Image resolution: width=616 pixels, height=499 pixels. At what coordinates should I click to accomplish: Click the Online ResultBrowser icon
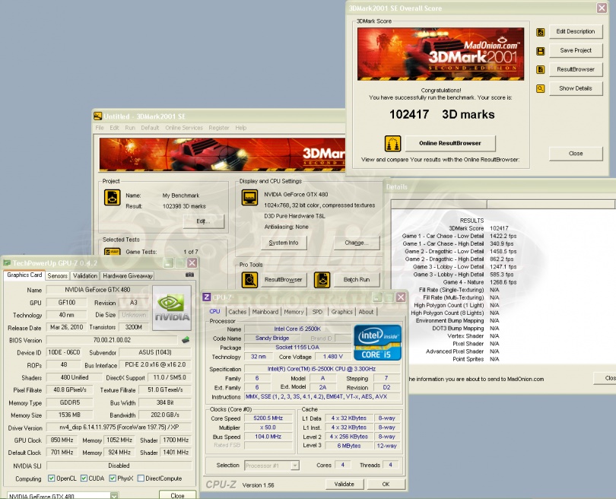pos(393,143)
